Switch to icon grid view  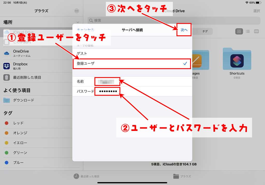coord(239,31)
